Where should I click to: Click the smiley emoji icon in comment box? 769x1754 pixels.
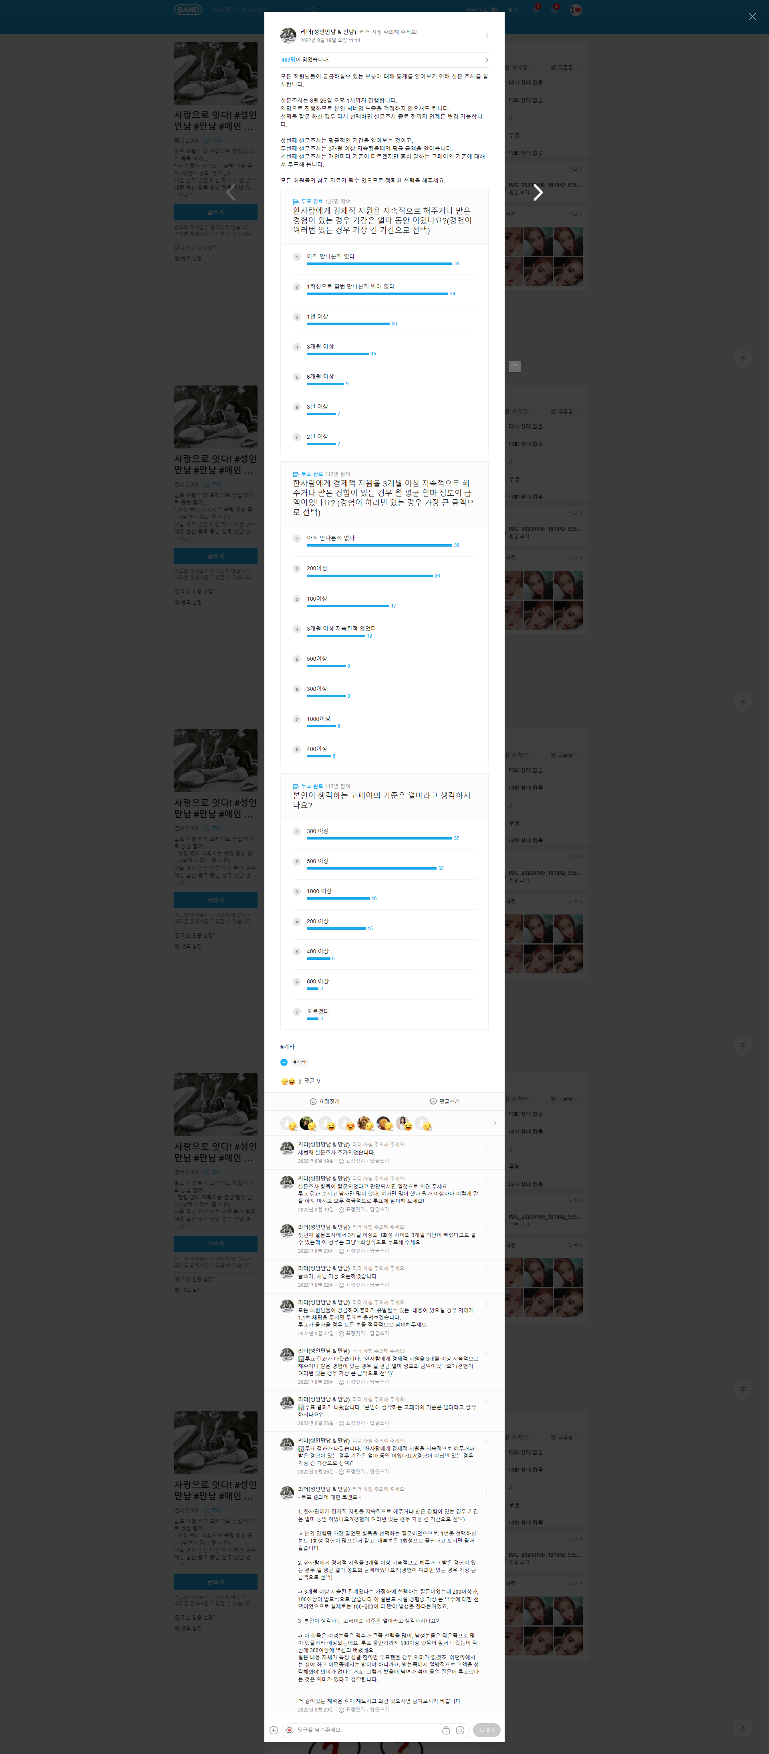(x=460, y=1730)
